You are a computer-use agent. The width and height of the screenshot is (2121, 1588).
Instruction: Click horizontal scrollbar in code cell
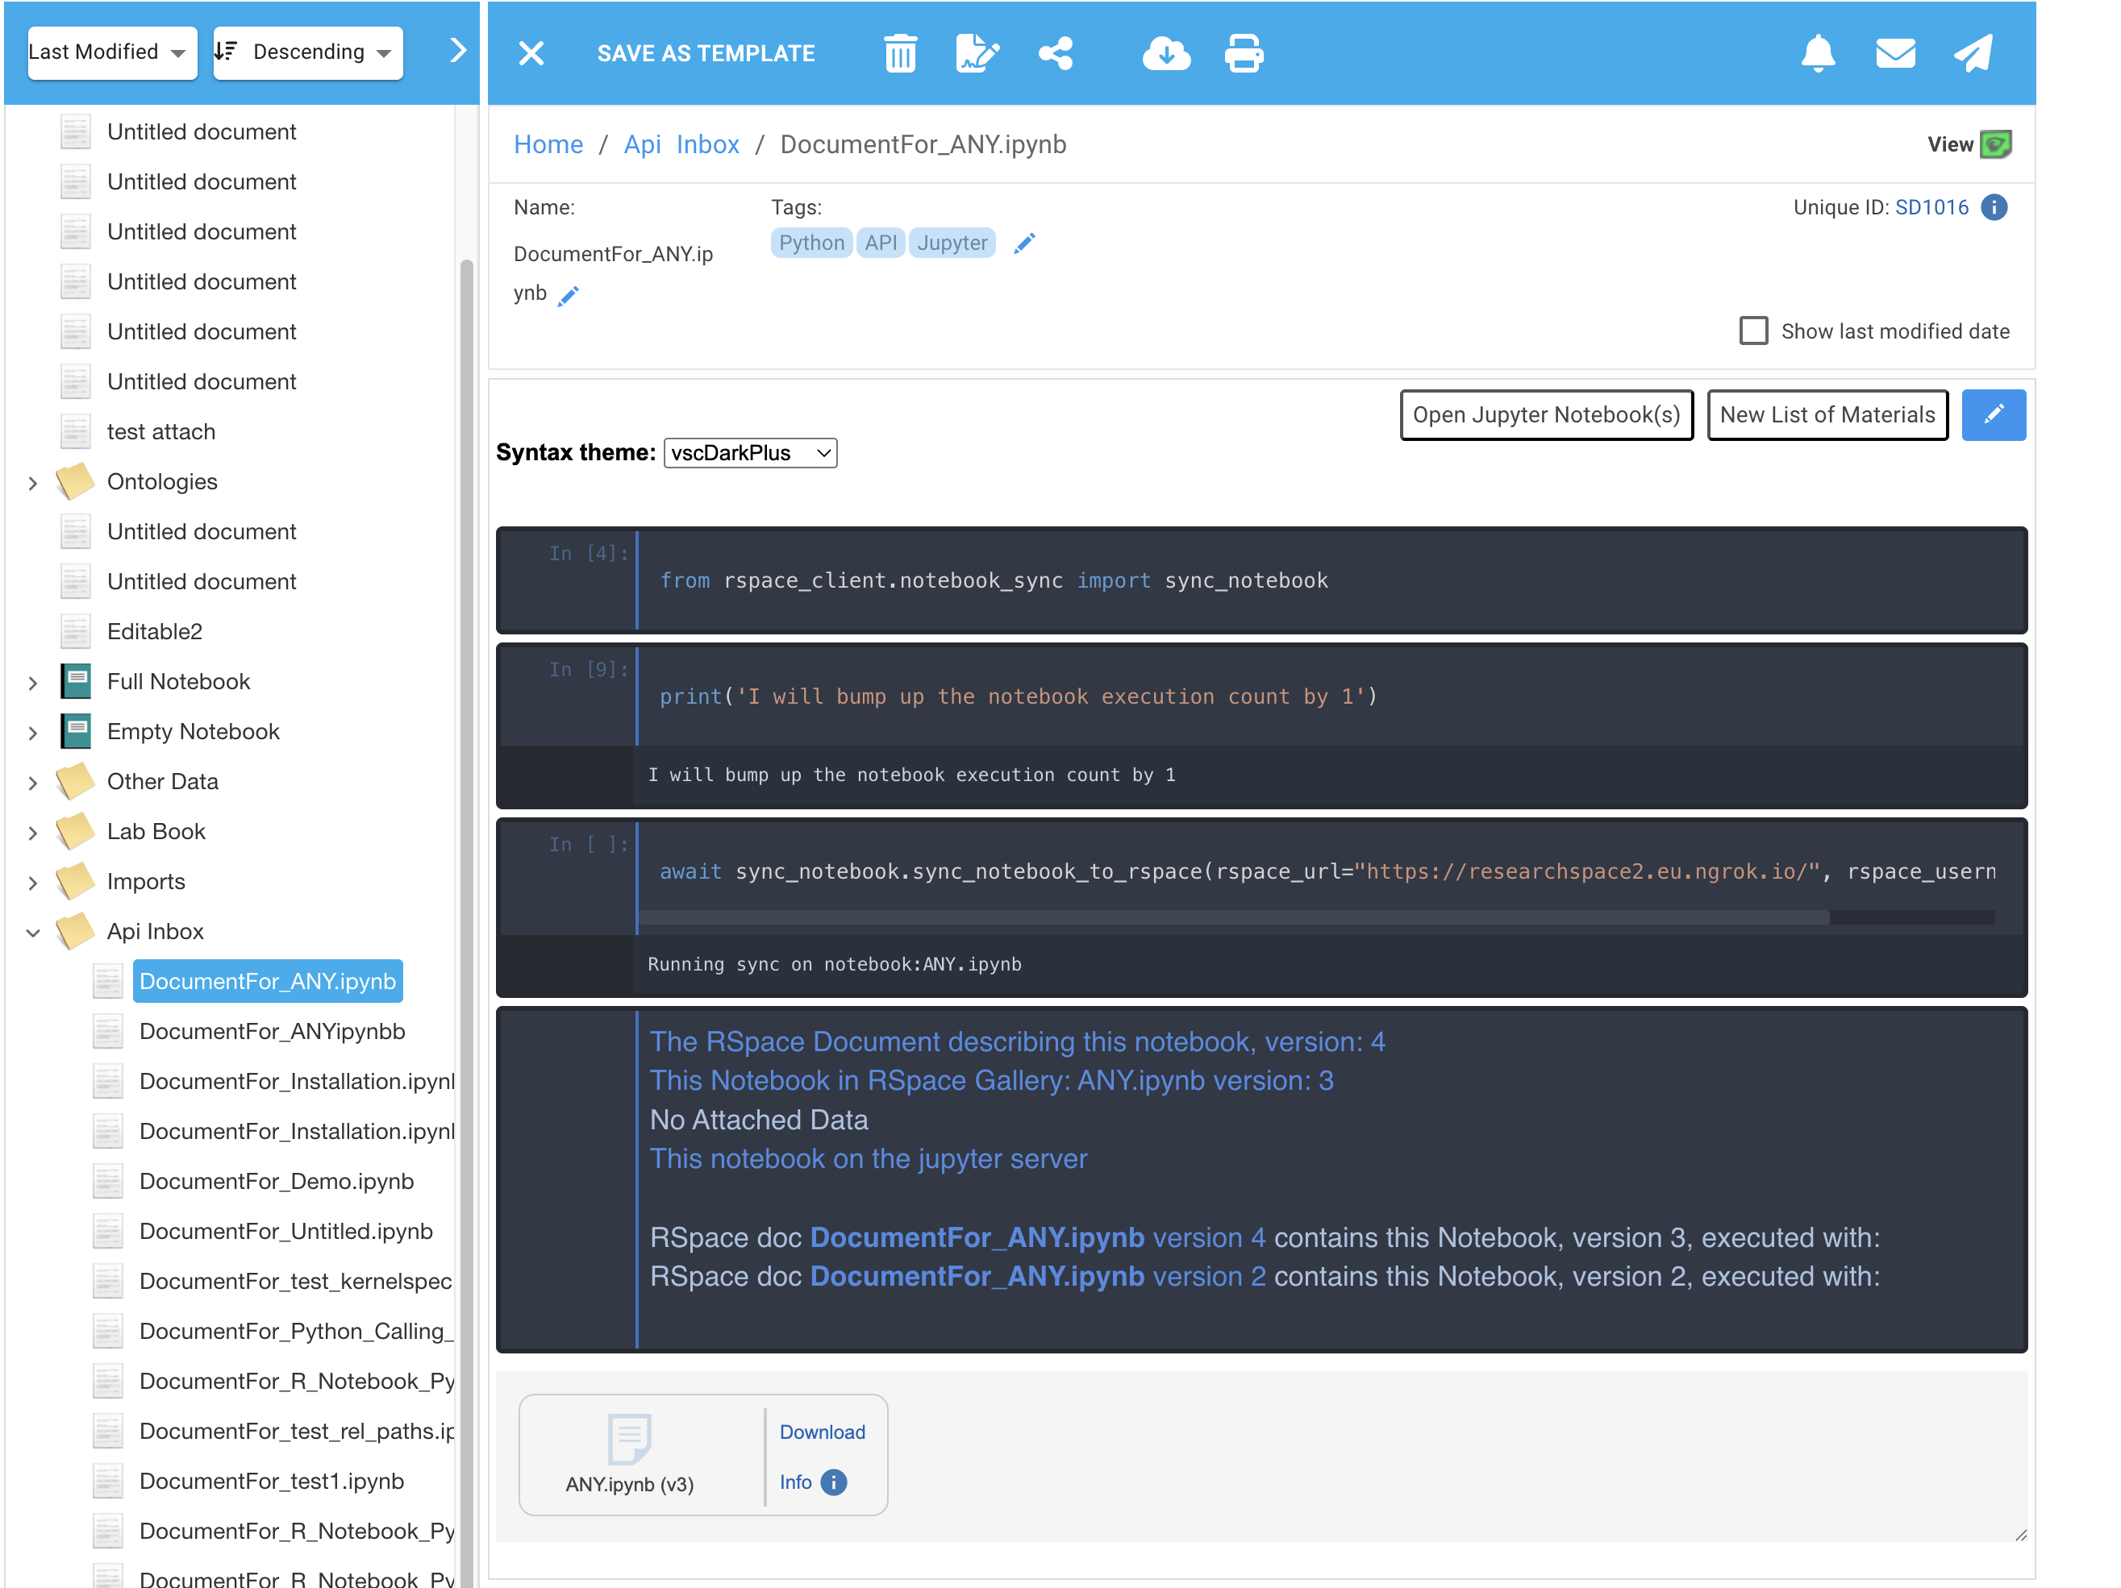point(1233,918)
